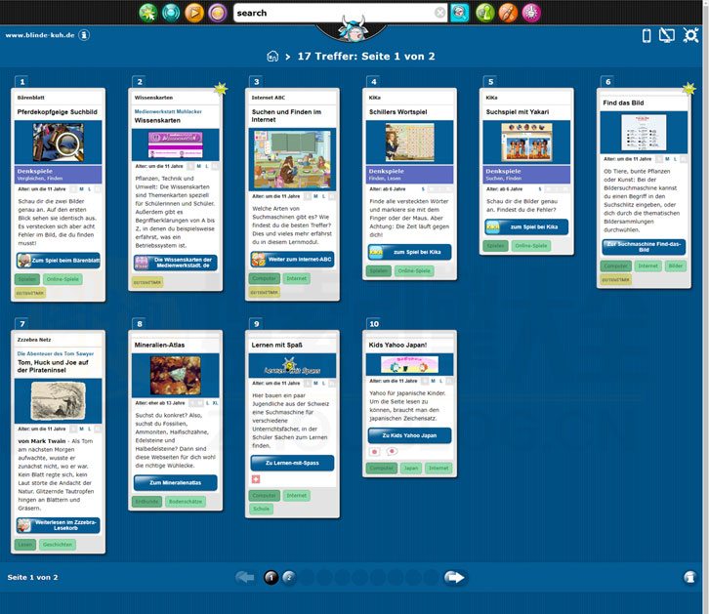Viewport: 709px width, 614px height.
Task: Open the Mineralien-Atlas thumbnail image
Action: 175,375
